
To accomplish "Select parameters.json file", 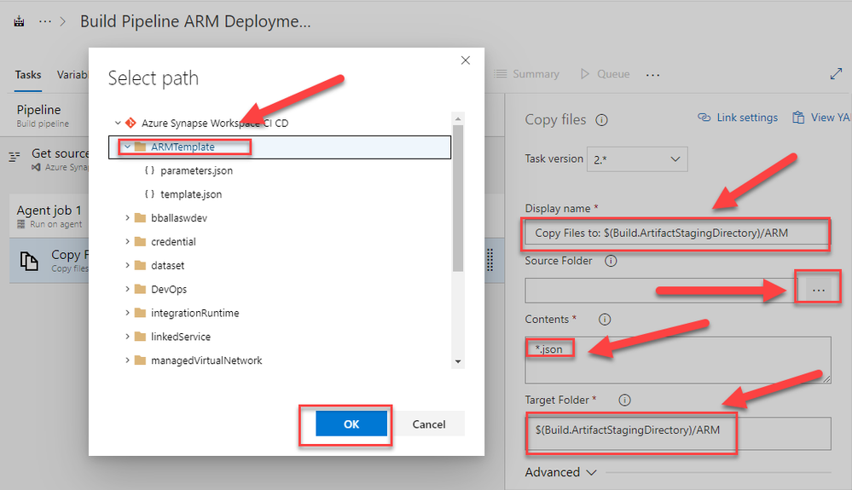I will (x=196, y=170).
